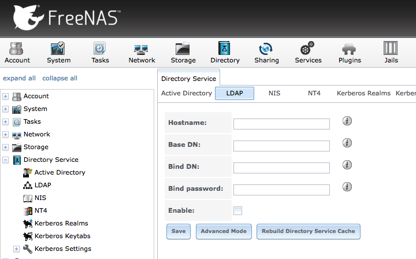416x259 pixels.
Task: Click the Save button
Action: tap(179, 231)
